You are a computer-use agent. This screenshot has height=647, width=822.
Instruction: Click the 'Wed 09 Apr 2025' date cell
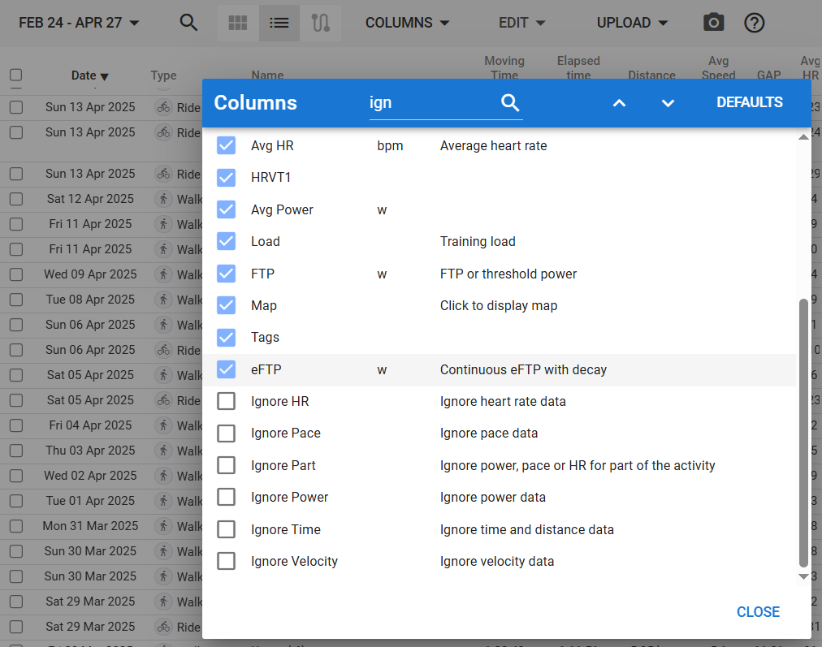(x=90, y=274)
